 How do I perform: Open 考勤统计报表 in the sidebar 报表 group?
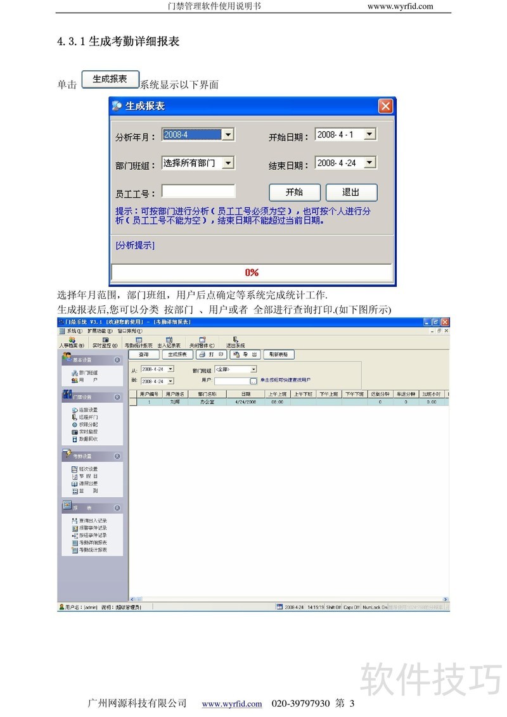click(89, 550)
